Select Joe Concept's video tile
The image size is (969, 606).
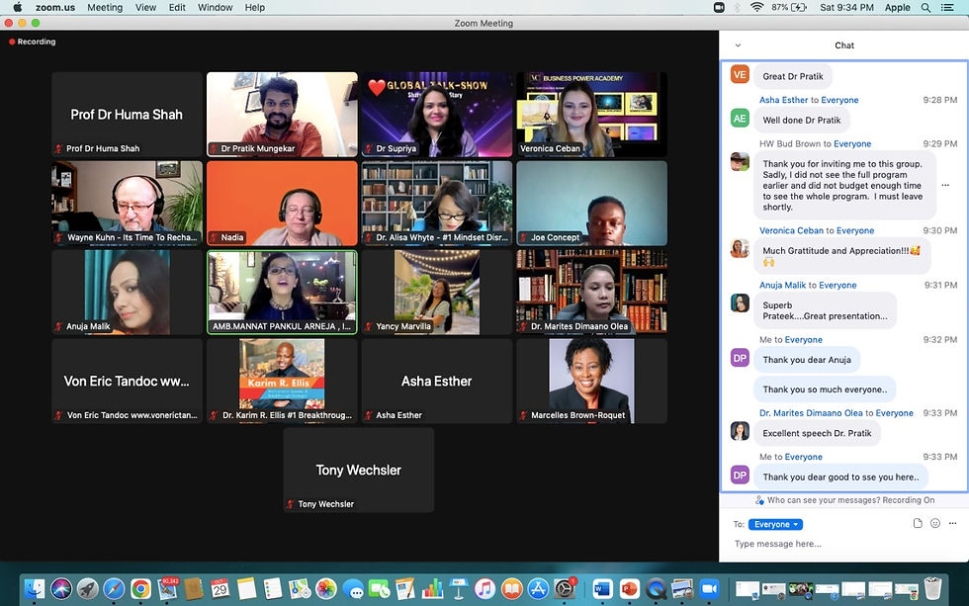coord(592,204)
